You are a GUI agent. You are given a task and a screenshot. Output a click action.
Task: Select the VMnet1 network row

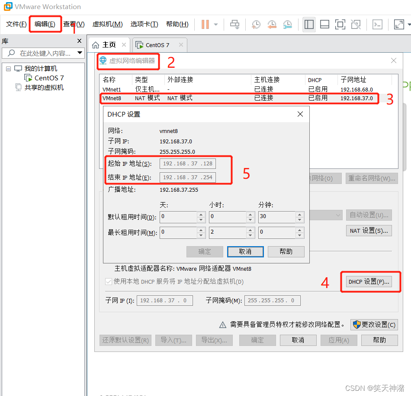pyautogui.click(x=246, y=89)
